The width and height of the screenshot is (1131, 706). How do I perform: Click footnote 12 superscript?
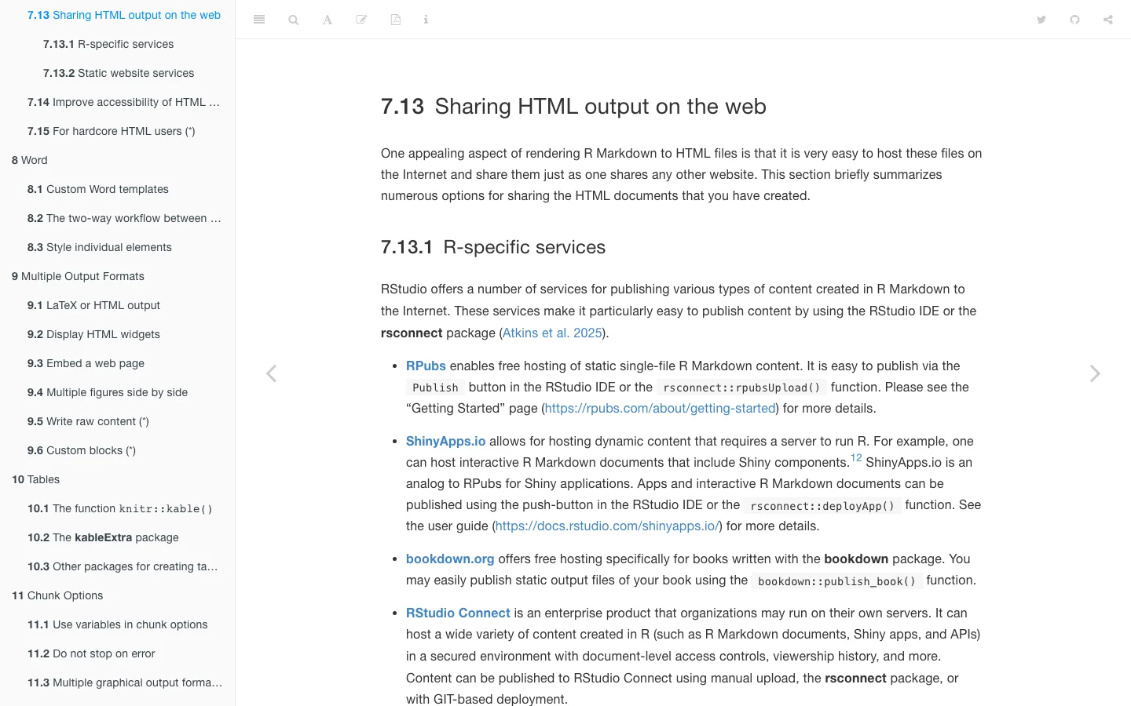[856, 458]
